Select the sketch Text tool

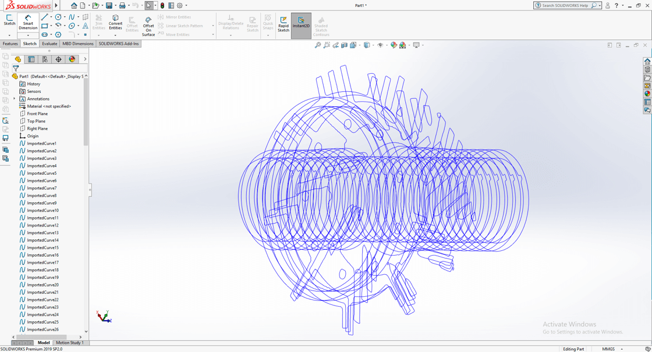[x=85, y=26]
